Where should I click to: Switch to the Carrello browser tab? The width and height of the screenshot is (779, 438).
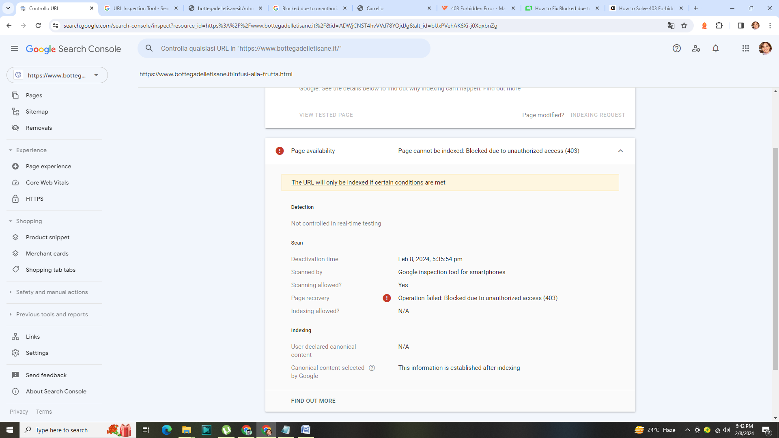pos(374,8)
